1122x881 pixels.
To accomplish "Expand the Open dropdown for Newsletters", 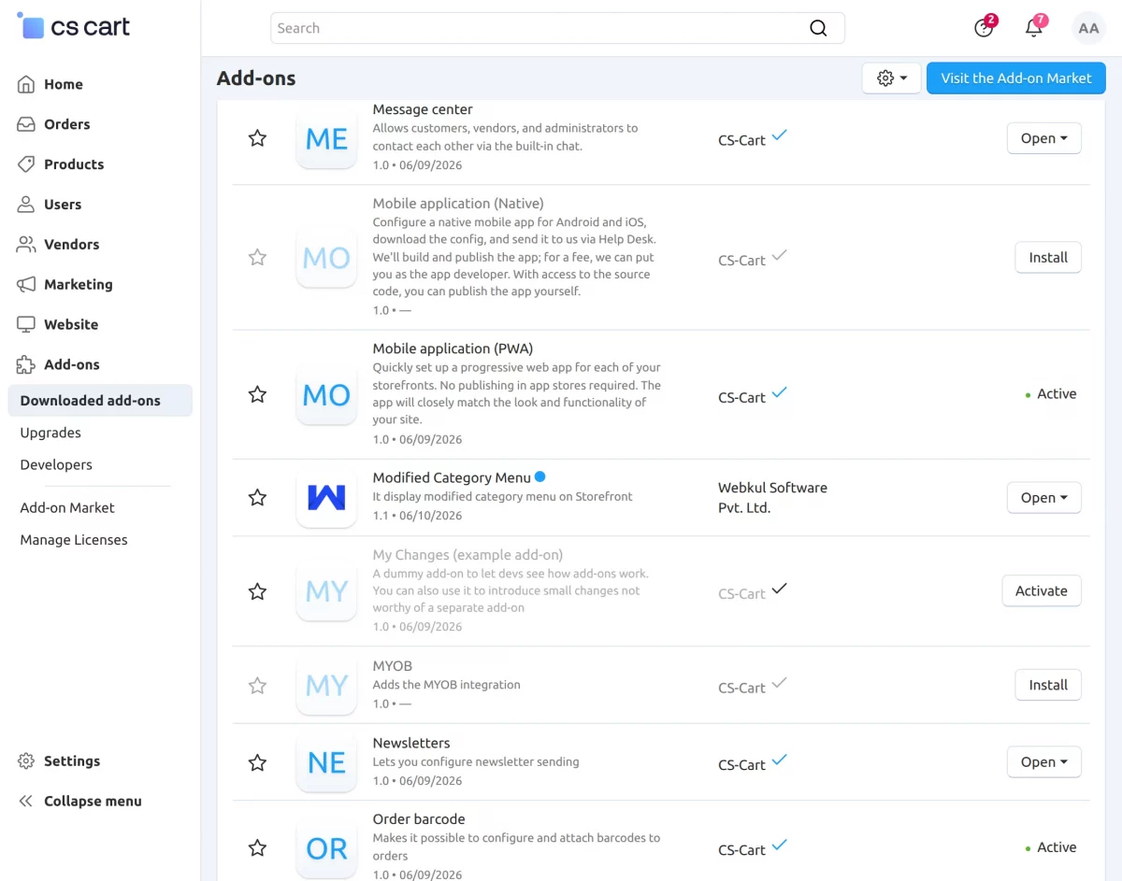I will coord(1043,761).
